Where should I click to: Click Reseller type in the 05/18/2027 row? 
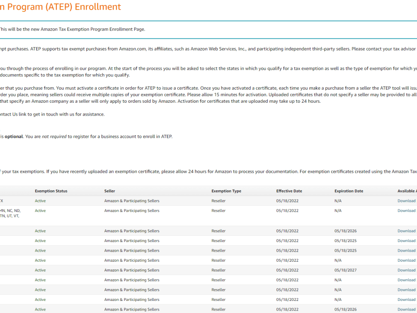coord(219,270)
